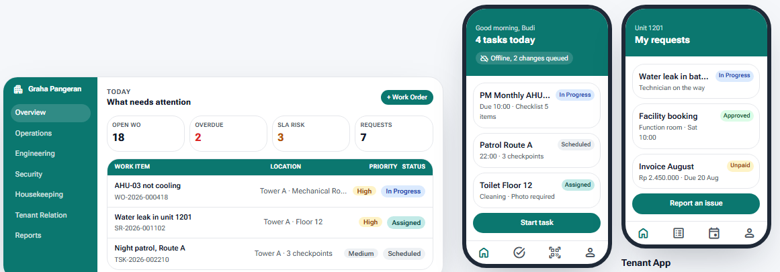This screenshot has width=780, height=272.
Task: Select Overview in the sidebar
Action: coord(51,113)
